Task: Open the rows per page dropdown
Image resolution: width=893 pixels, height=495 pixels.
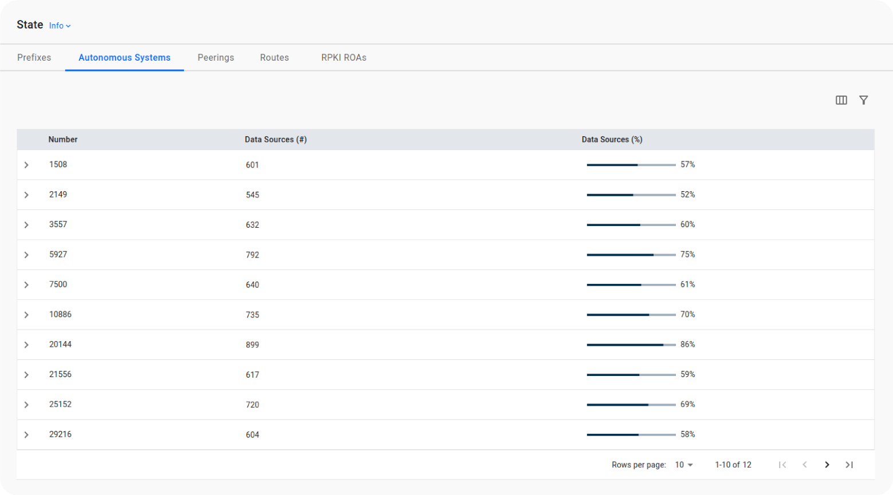Action: tap(684, 465)
